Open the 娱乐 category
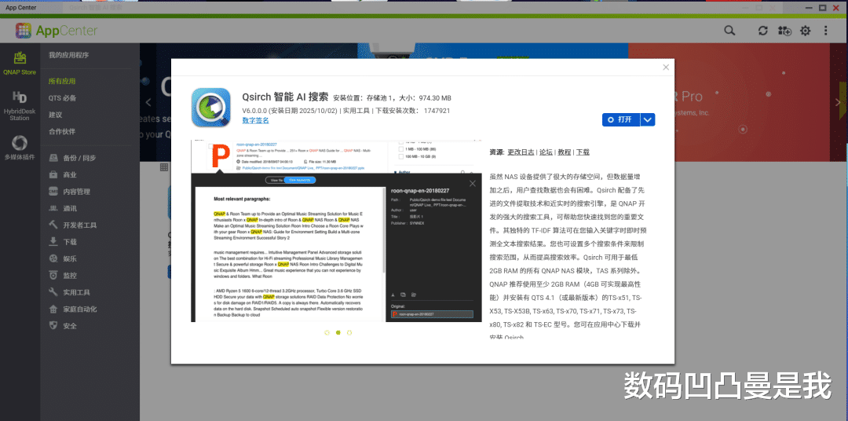The image size is (848, 421). pos(63,258)
